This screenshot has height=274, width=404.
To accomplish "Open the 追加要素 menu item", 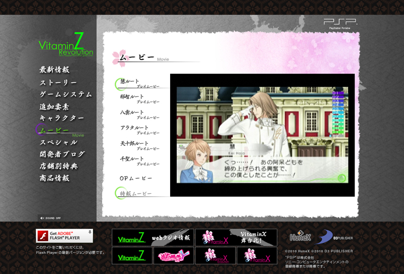I will tap(55, 106).
